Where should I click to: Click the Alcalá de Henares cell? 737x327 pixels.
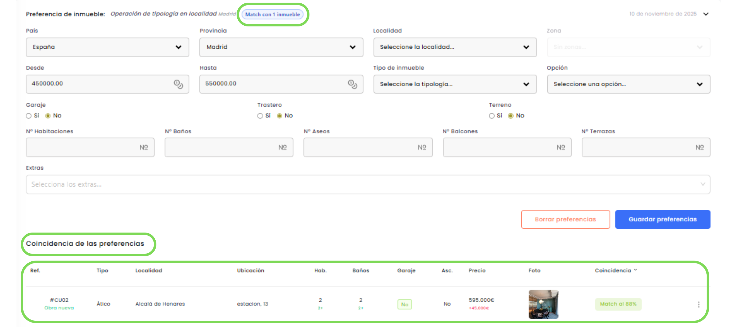[160, 304]
